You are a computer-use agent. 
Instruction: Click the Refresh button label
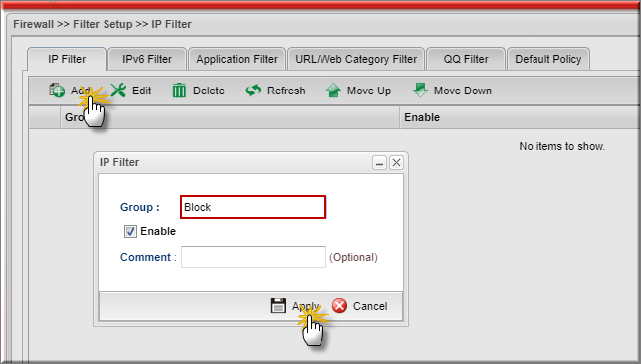tap(286, 91)
